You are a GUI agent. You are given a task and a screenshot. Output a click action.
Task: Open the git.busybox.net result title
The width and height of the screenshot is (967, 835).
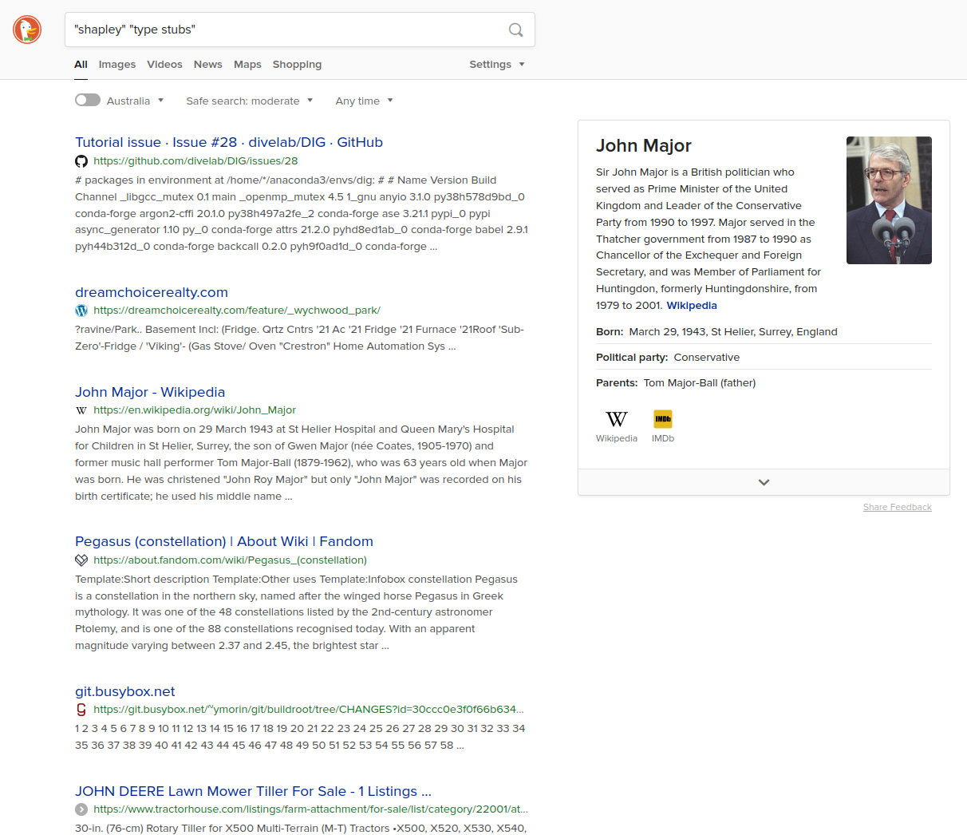click(x=125, y=691)
